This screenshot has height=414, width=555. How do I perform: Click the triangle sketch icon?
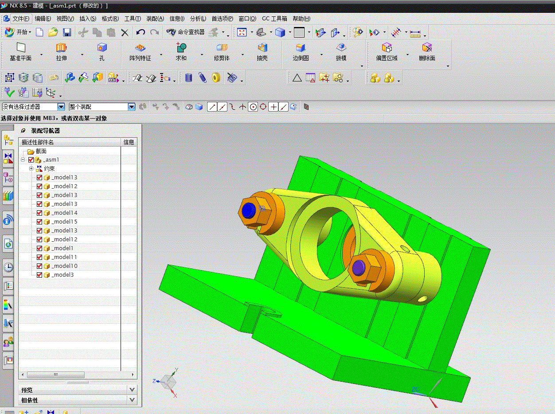[297, 78]
